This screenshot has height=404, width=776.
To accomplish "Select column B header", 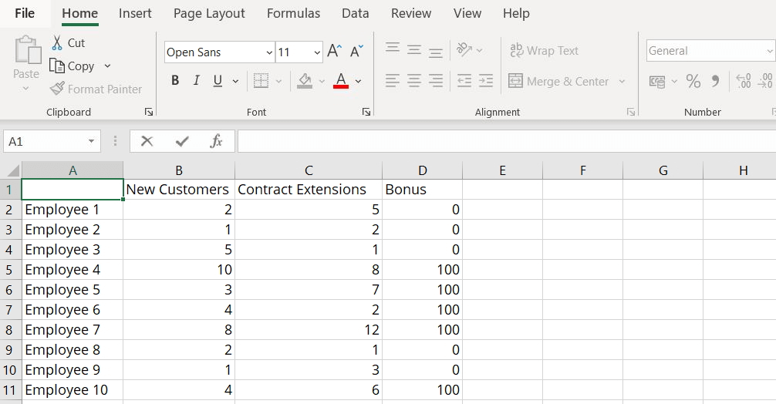I will [179, 170].
